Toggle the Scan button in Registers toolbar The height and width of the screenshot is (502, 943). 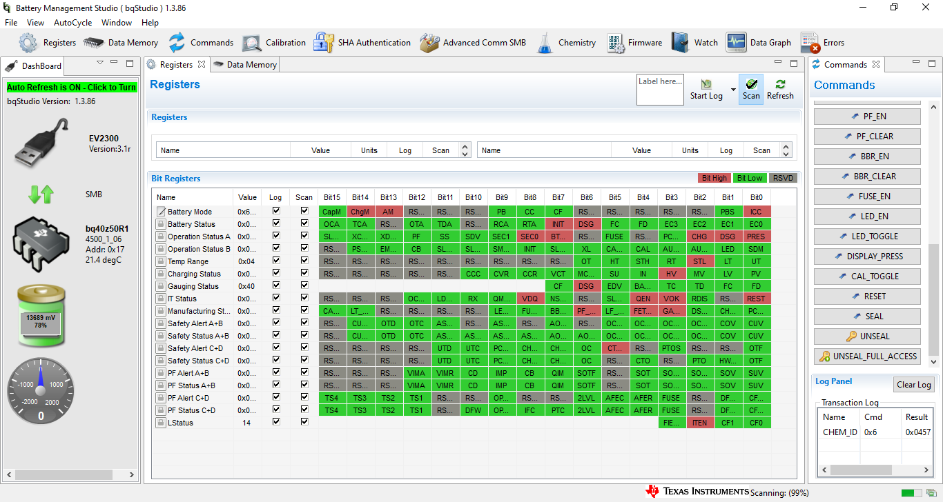[x=751, y=89]
